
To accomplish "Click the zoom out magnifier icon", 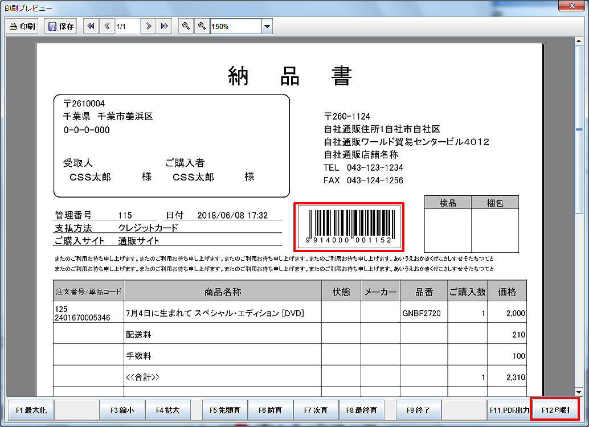I will tap(185, 26).
